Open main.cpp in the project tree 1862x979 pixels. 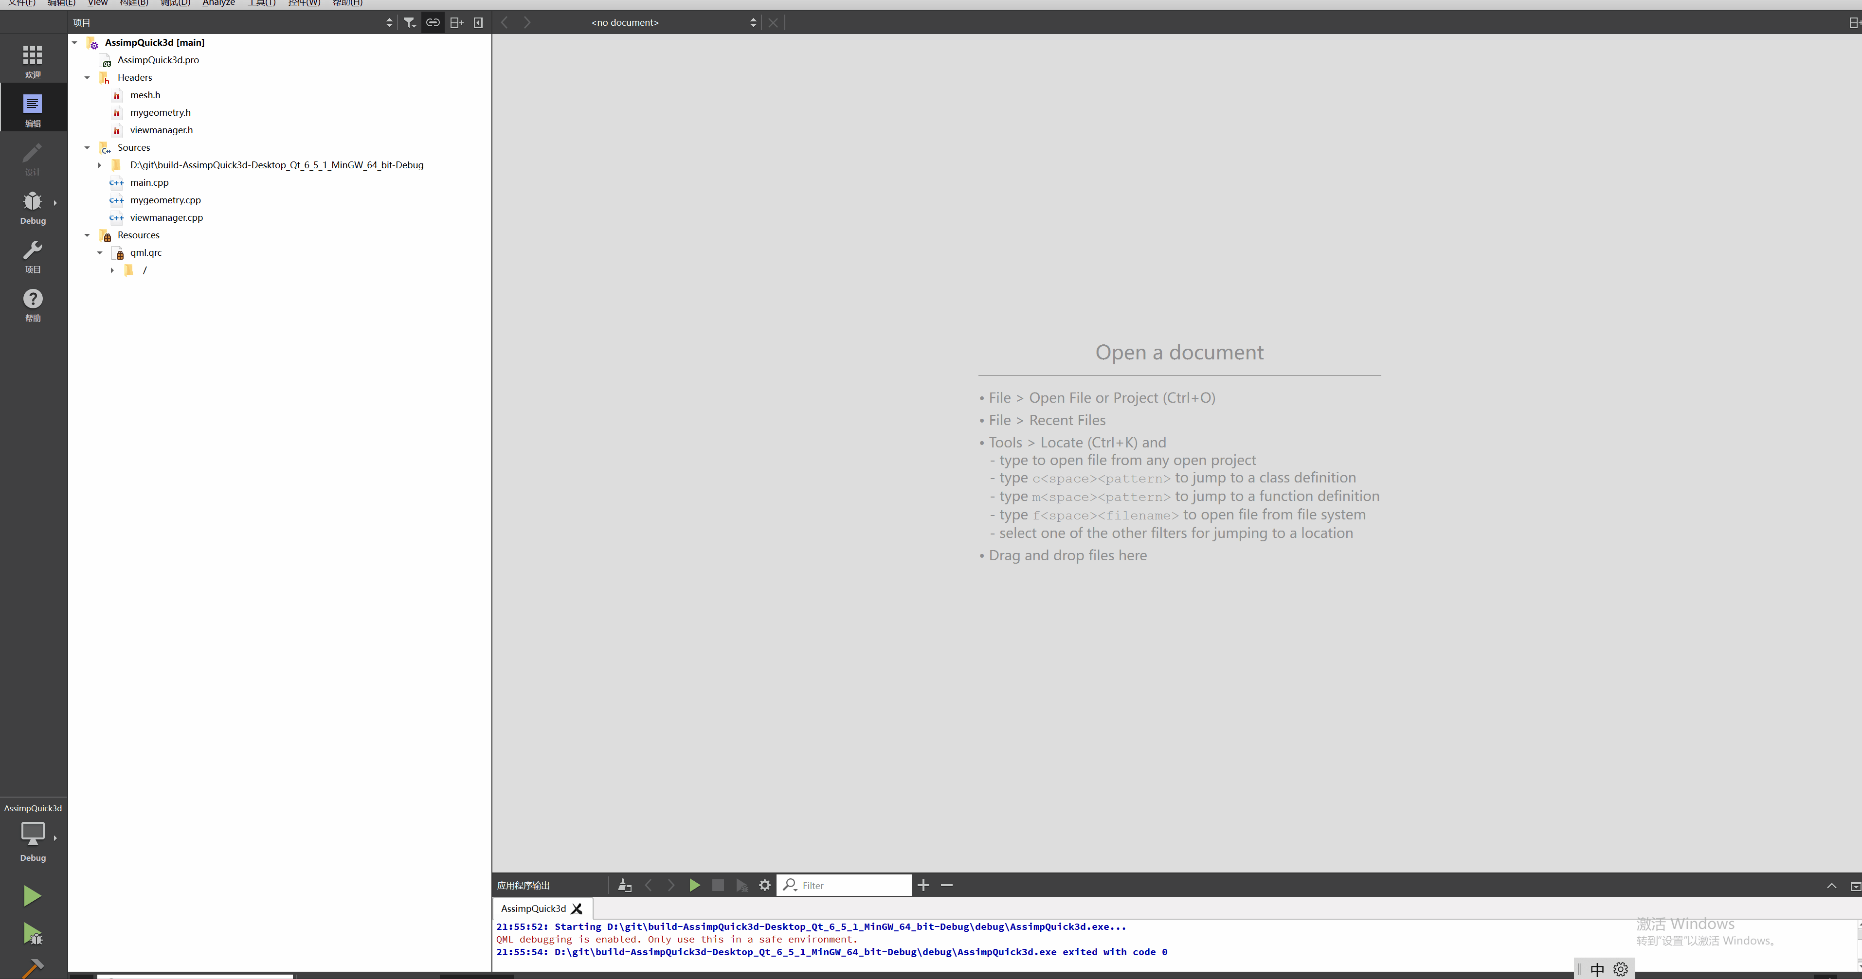tap(149, 183)
